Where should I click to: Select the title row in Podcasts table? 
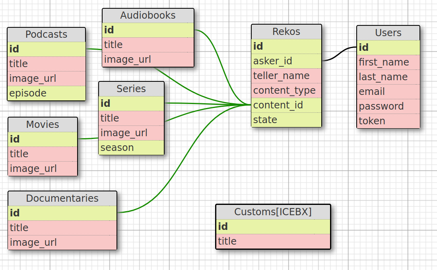(46, 64)
